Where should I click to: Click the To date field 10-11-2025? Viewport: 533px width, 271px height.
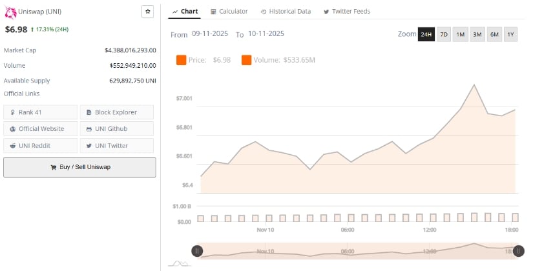click(266, 34)
